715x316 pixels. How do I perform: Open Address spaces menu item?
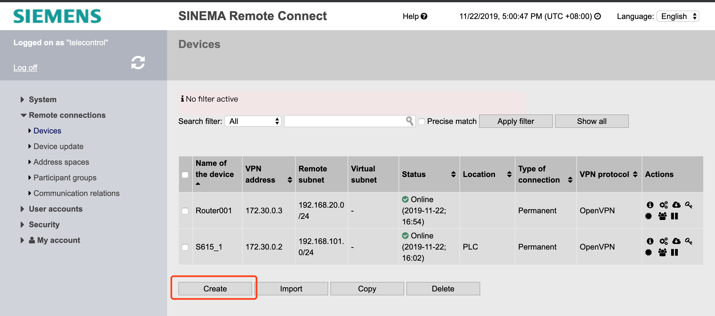point(61,162)
